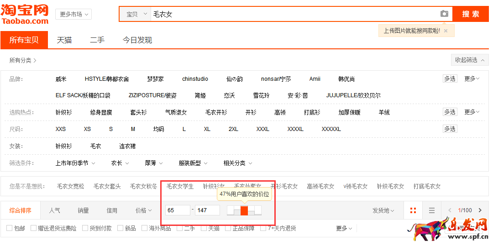Viewport: 493px width, 246px height.
Task: Select brand HSTYLE/韩都衣舍
Action: [x=107, y=79]
